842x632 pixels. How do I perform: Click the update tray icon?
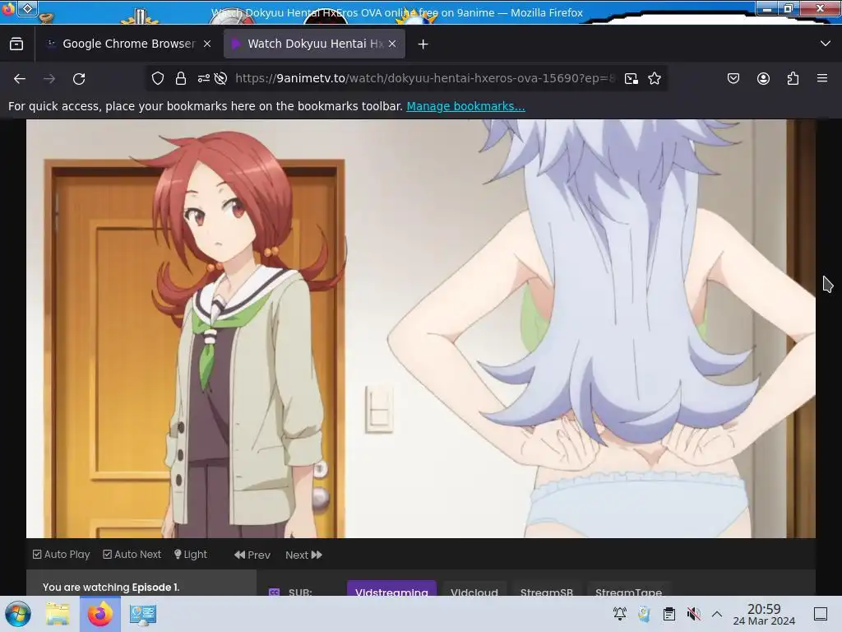click(645, 613)
